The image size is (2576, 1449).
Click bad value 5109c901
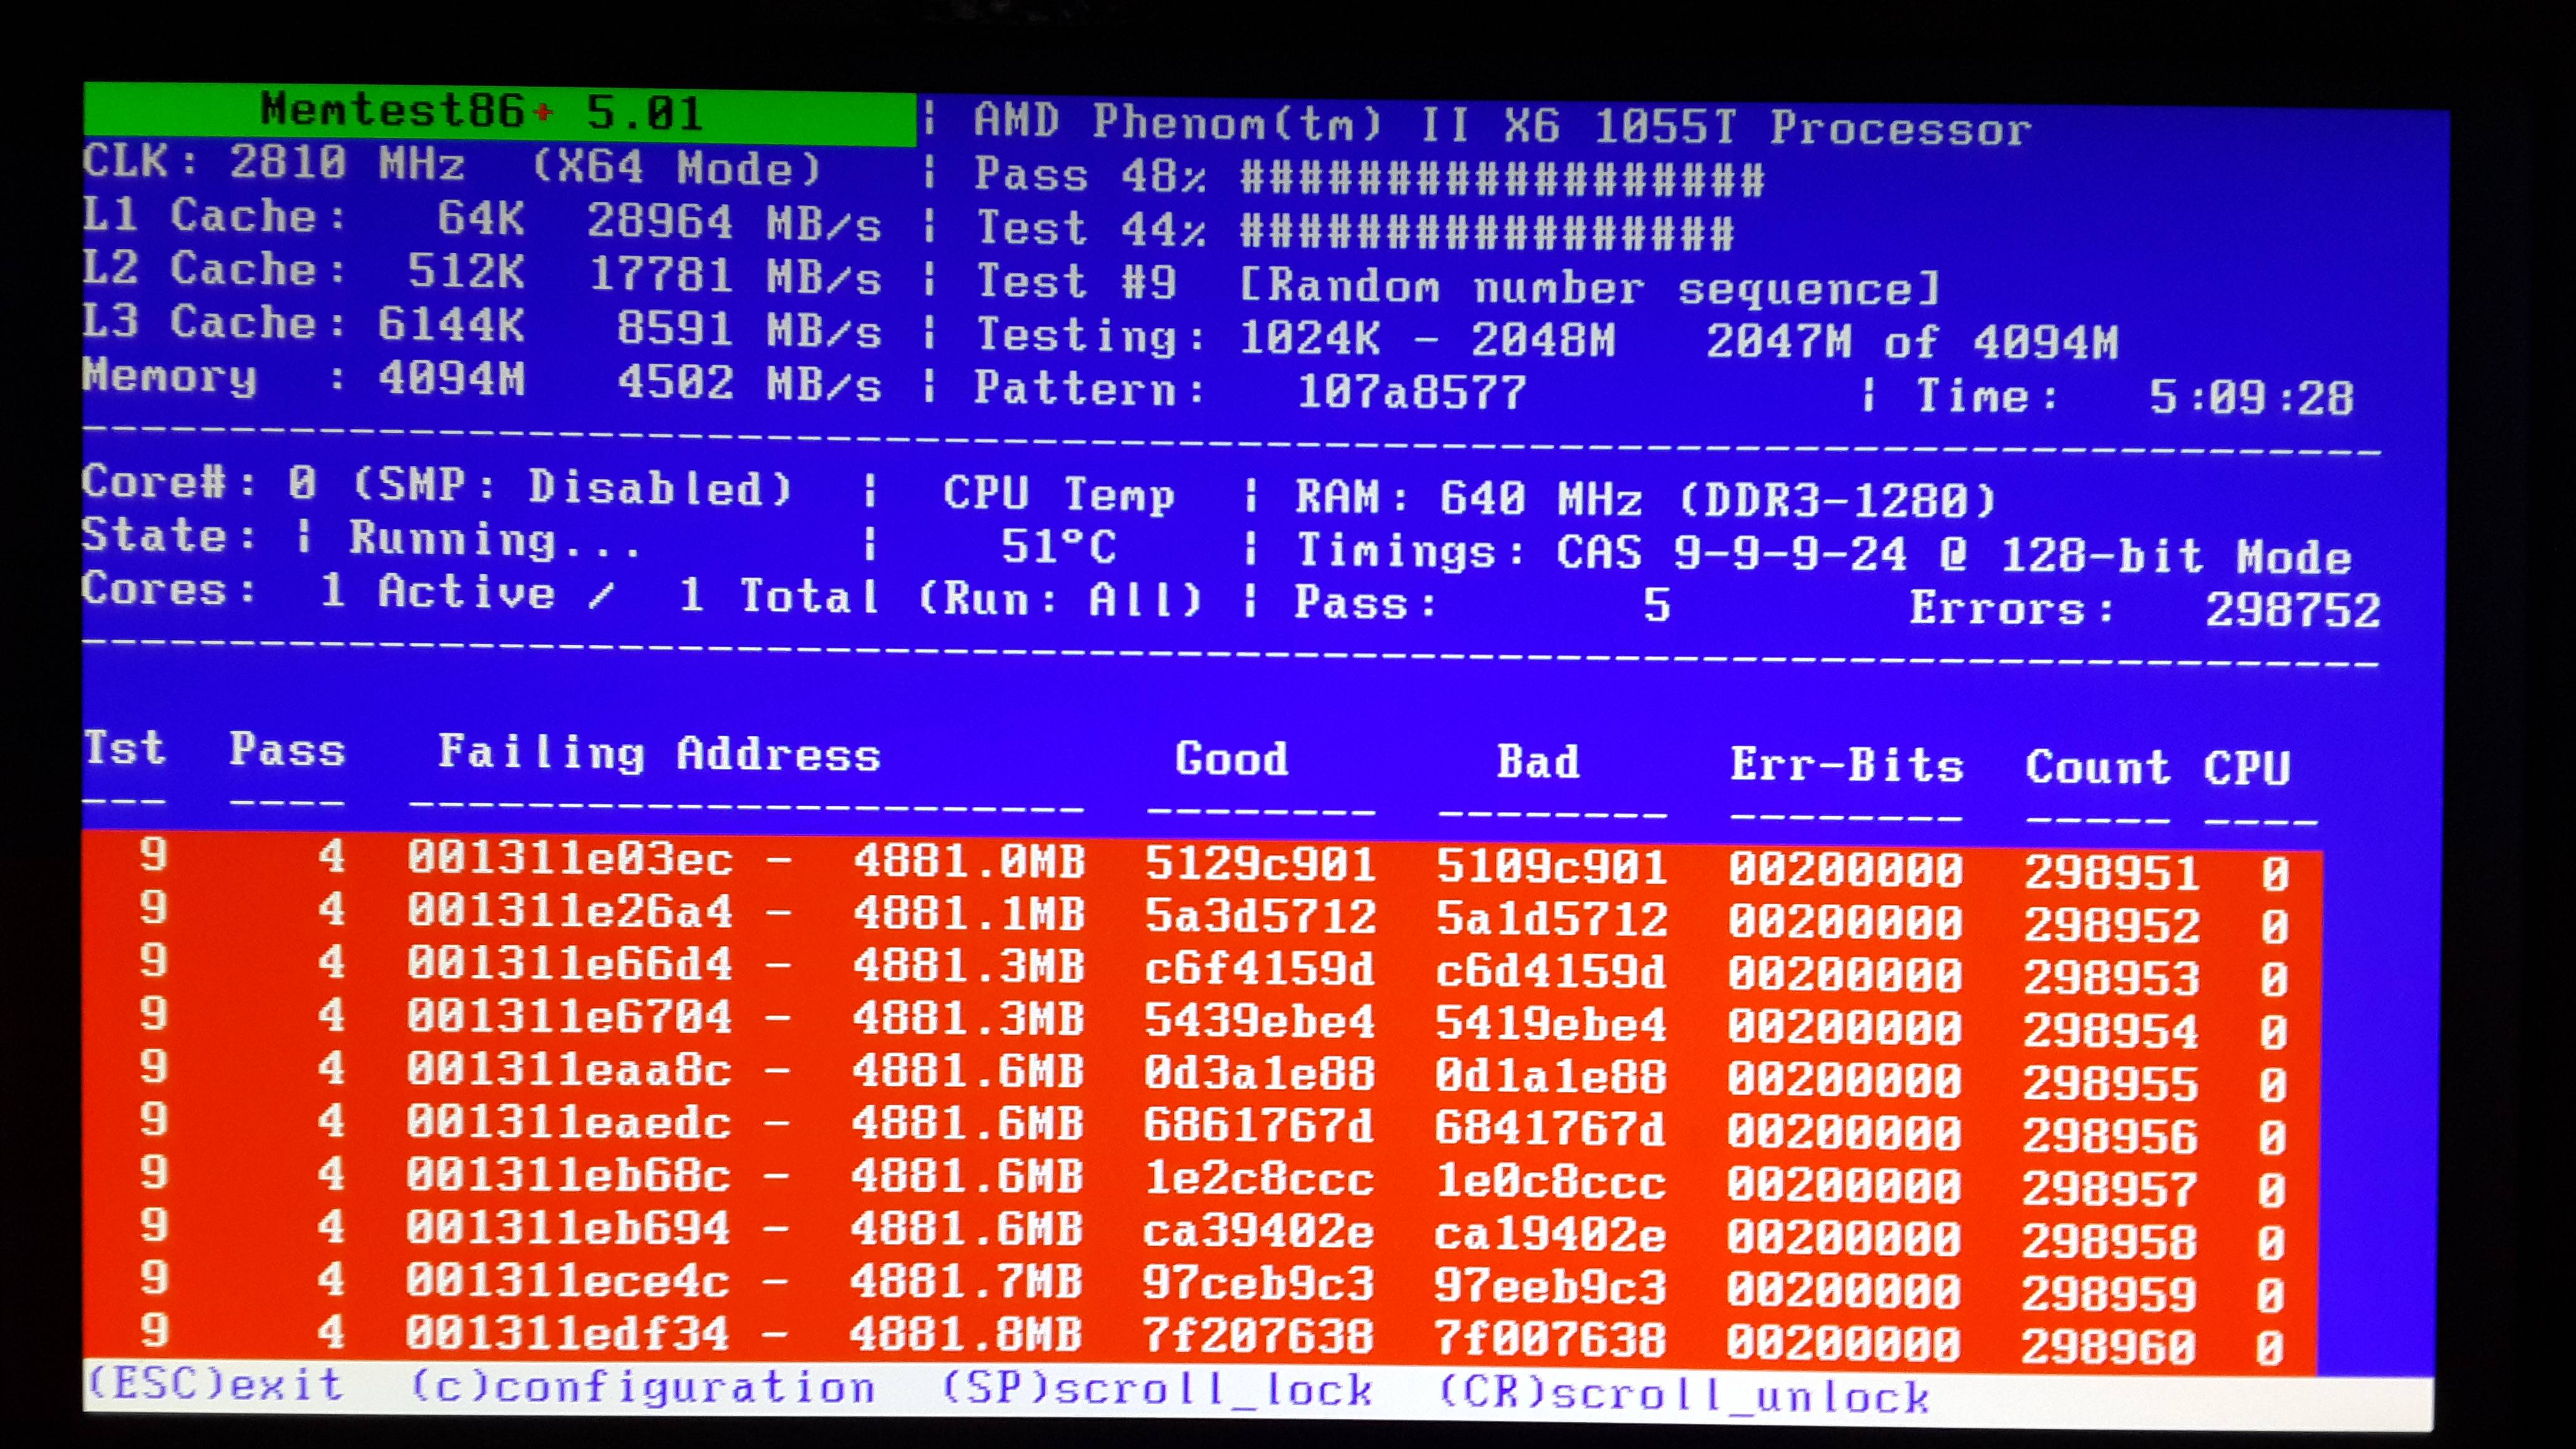1552,866
